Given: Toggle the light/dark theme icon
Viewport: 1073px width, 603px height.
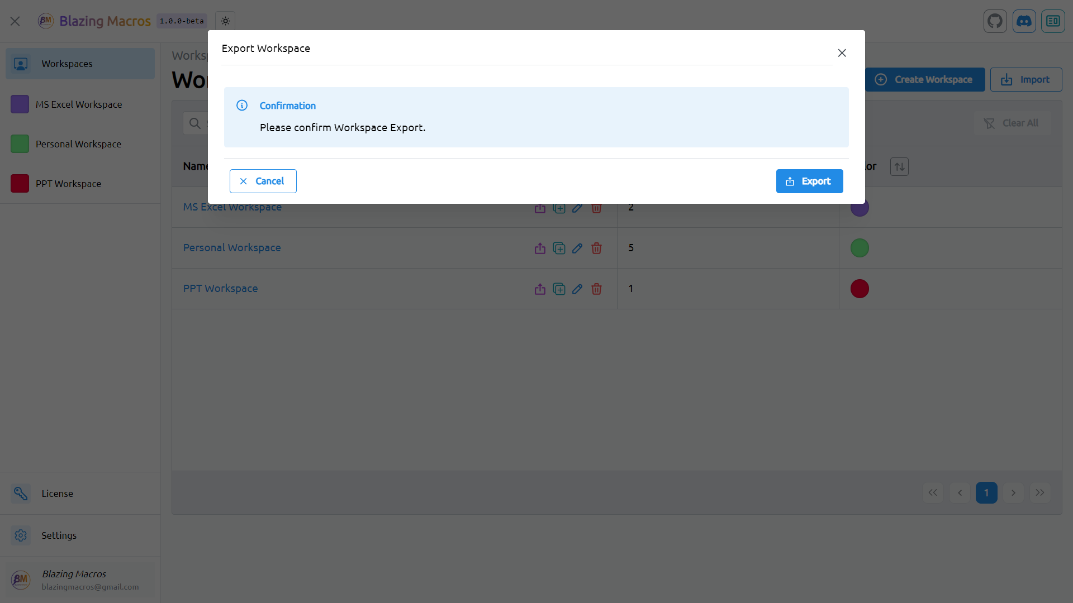Looking at the screenshot, I should [x=225, y=21].
